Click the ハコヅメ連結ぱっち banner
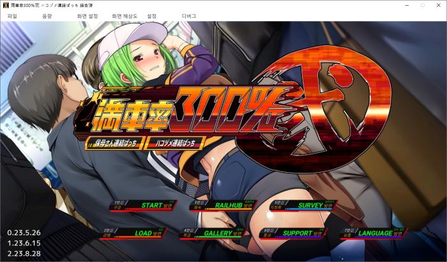This screenshot has width=447, height=262. (175, 143)
